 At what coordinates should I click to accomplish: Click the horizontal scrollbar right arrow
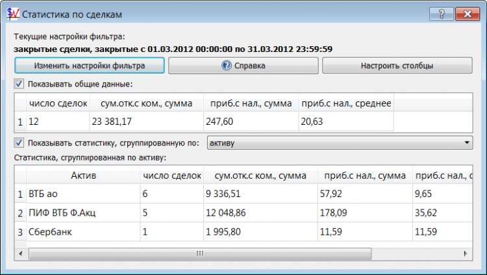466,254
